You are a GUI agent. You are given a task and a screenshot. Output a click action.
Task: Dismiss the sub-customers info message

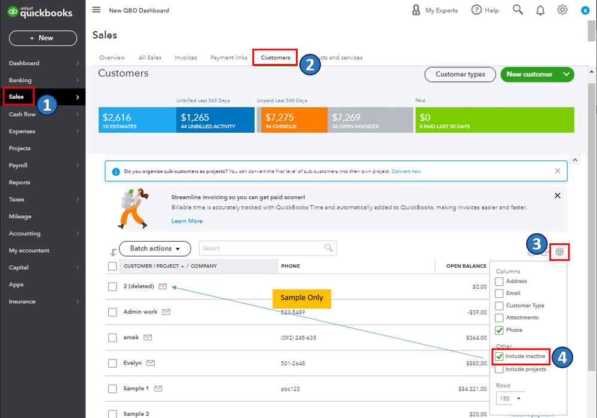(x=558, y=171)
